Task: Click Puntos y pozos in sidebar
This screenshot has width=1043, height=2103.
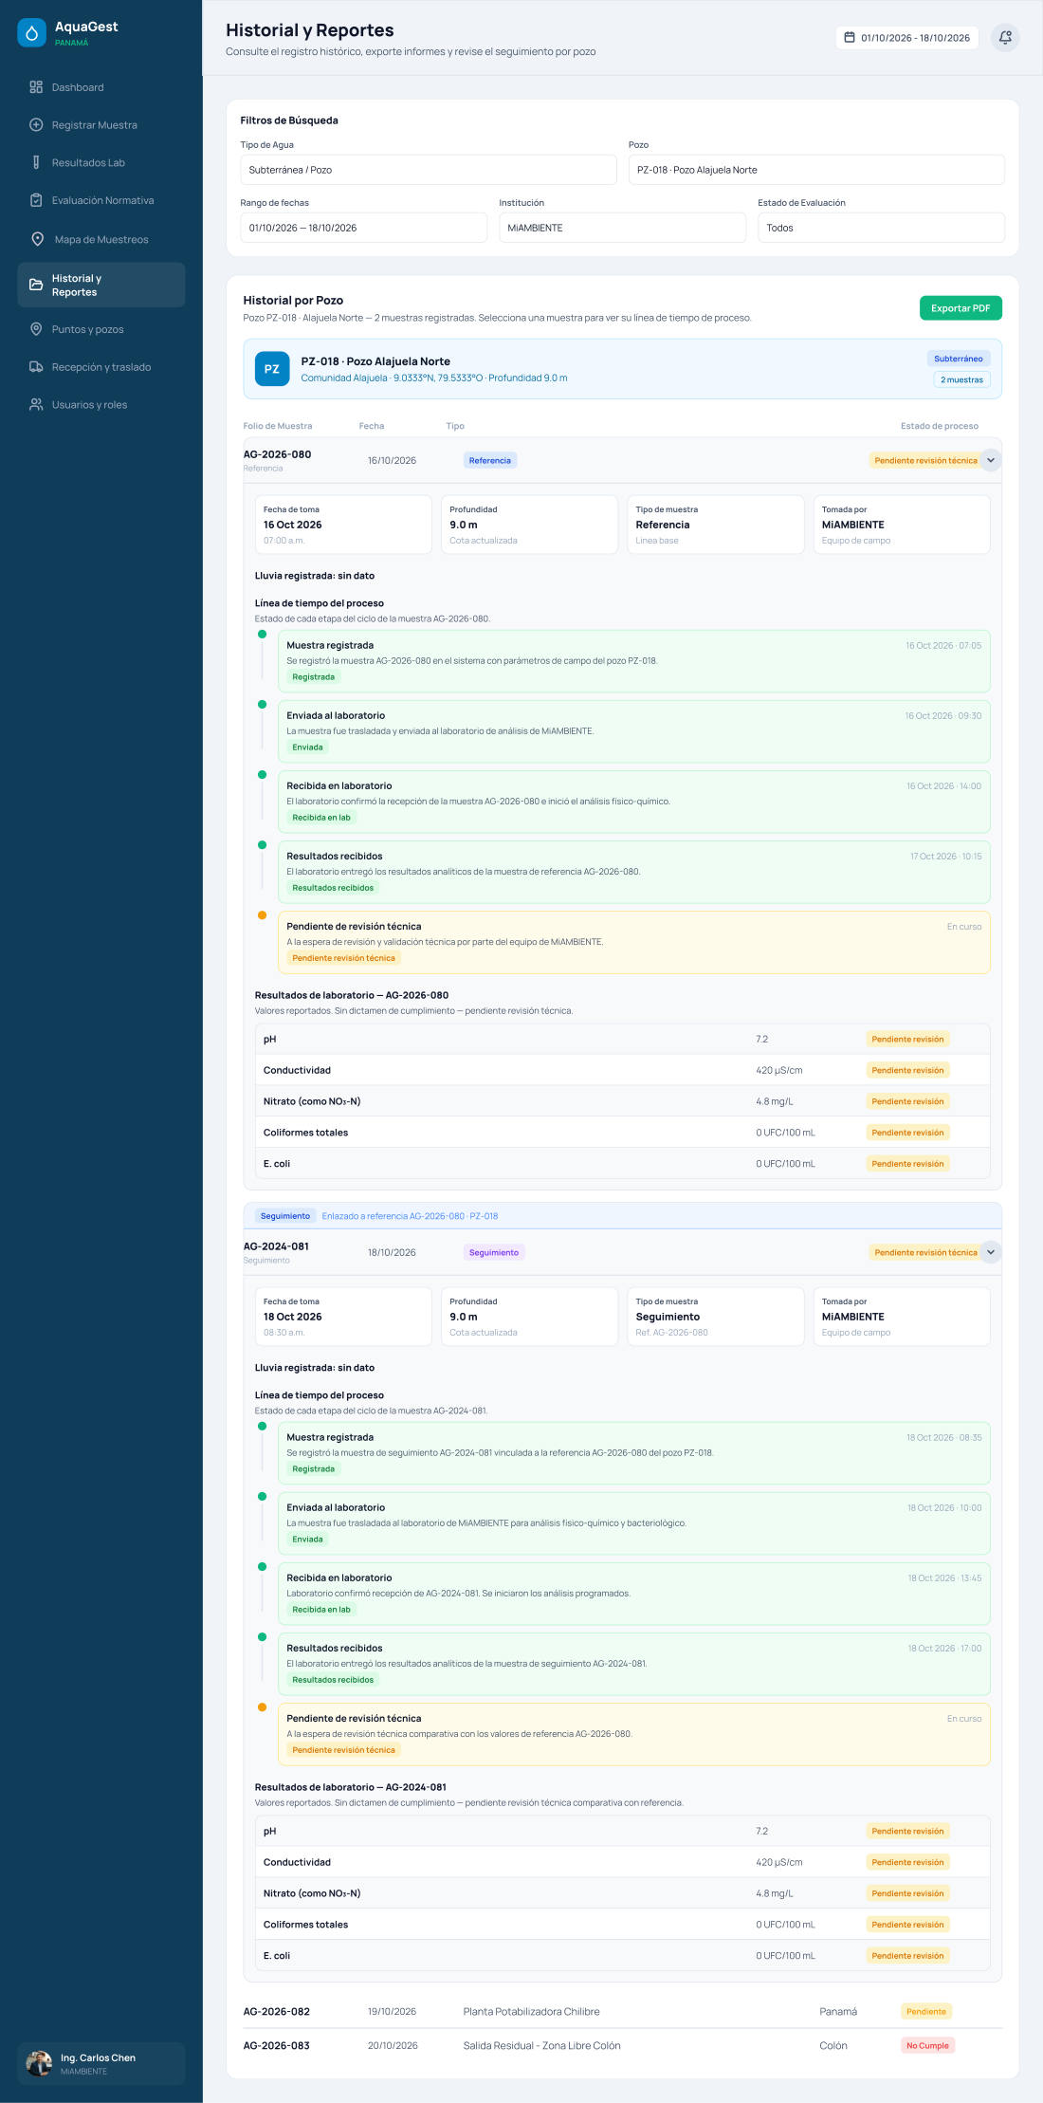Action: [101, 329]
